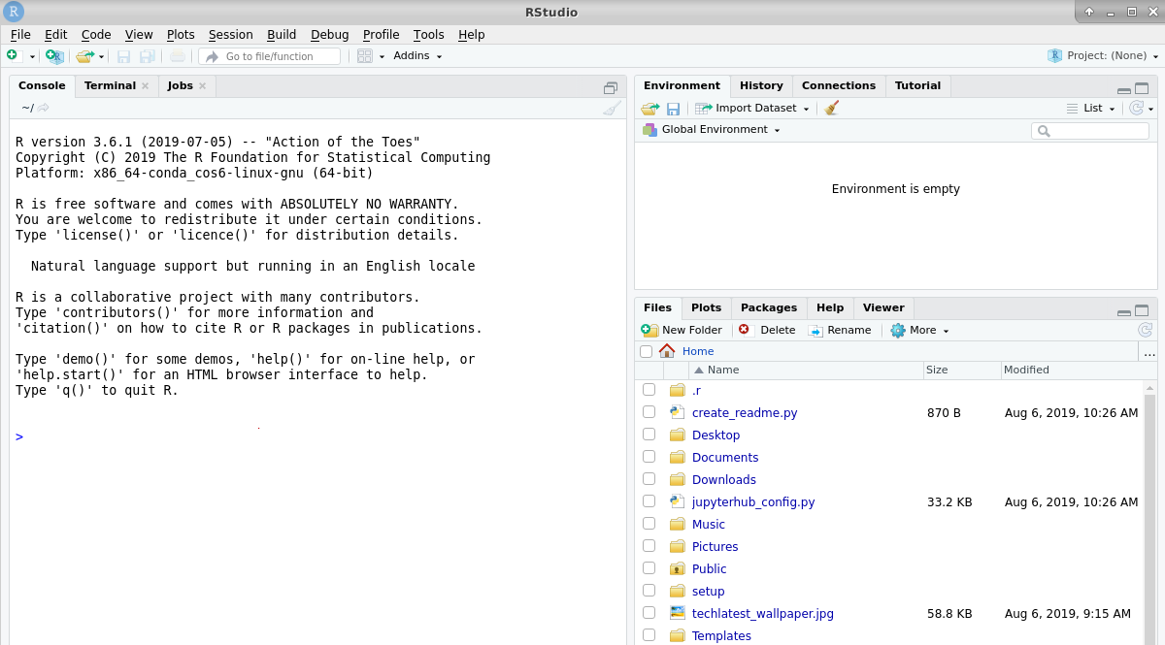Open the New File dropdown arrow
The width and height of the screenshot is (1165, 645).
click(x=32, y=57)
